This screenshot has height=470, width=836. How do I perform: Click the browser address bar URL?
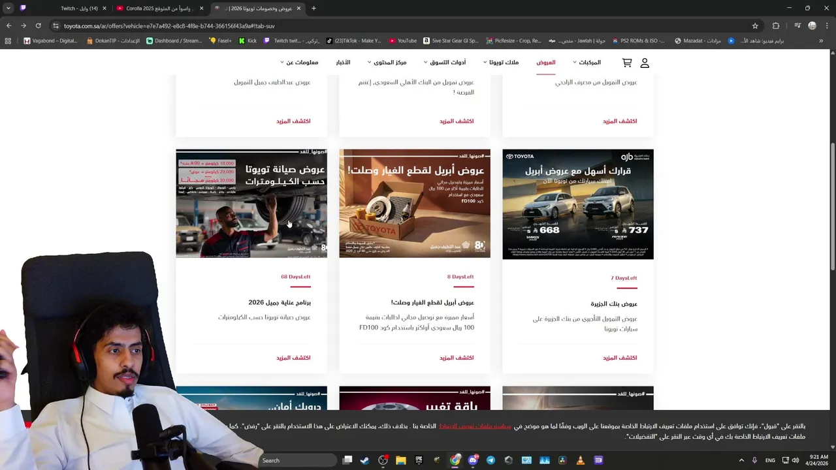(x=169, y=26)
